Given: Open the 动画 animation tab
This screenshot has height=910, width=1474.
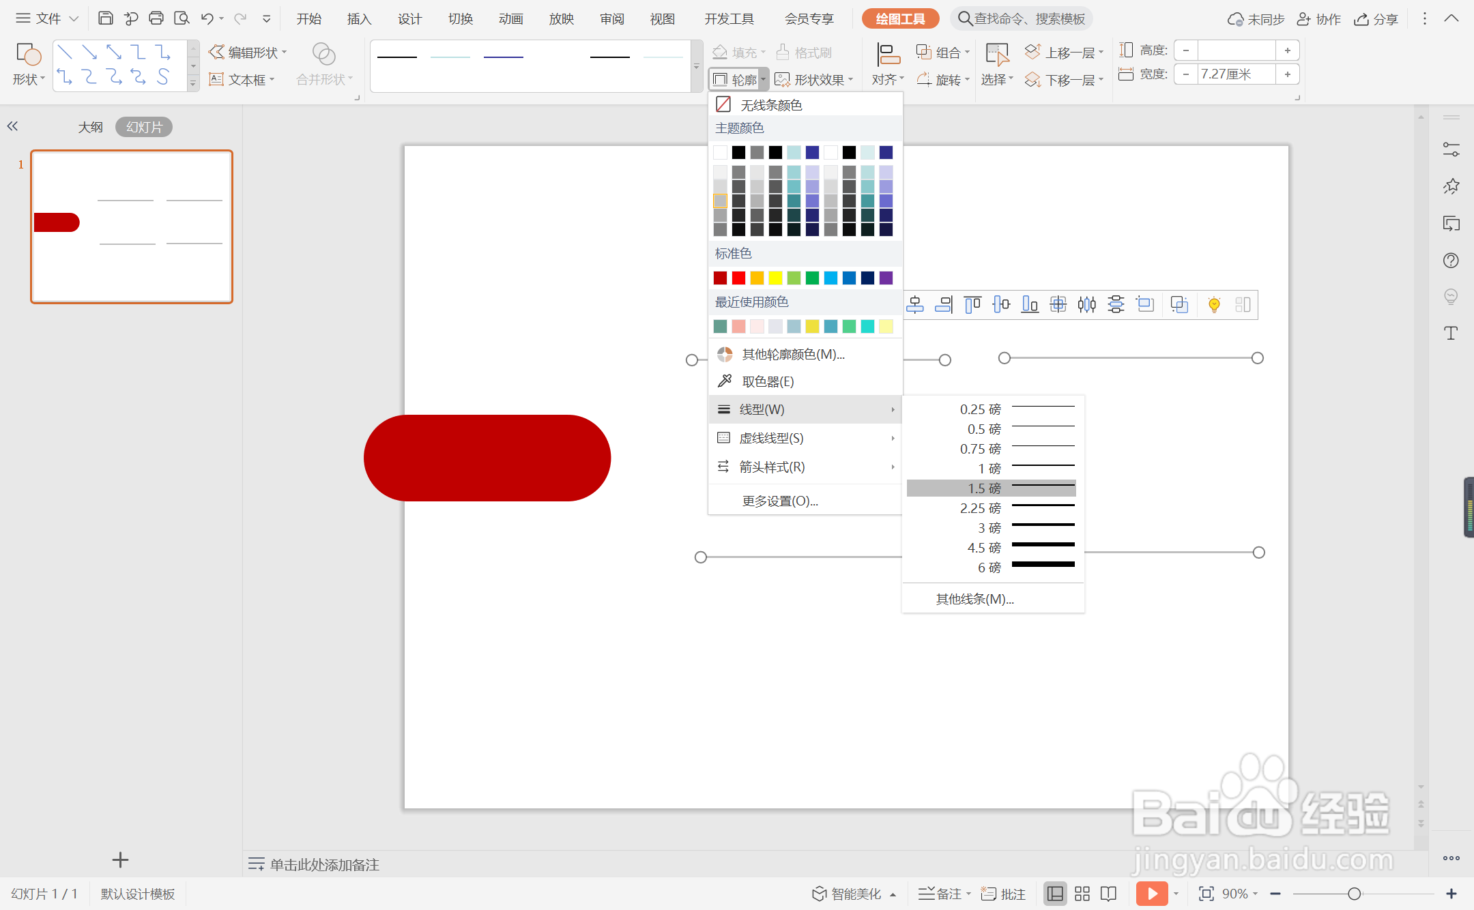Looking at the screenshot, I should (x=510, y=18).
